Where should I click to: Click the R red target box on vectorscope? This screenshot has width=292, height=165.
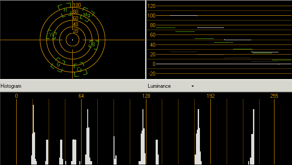coord(64,10)
